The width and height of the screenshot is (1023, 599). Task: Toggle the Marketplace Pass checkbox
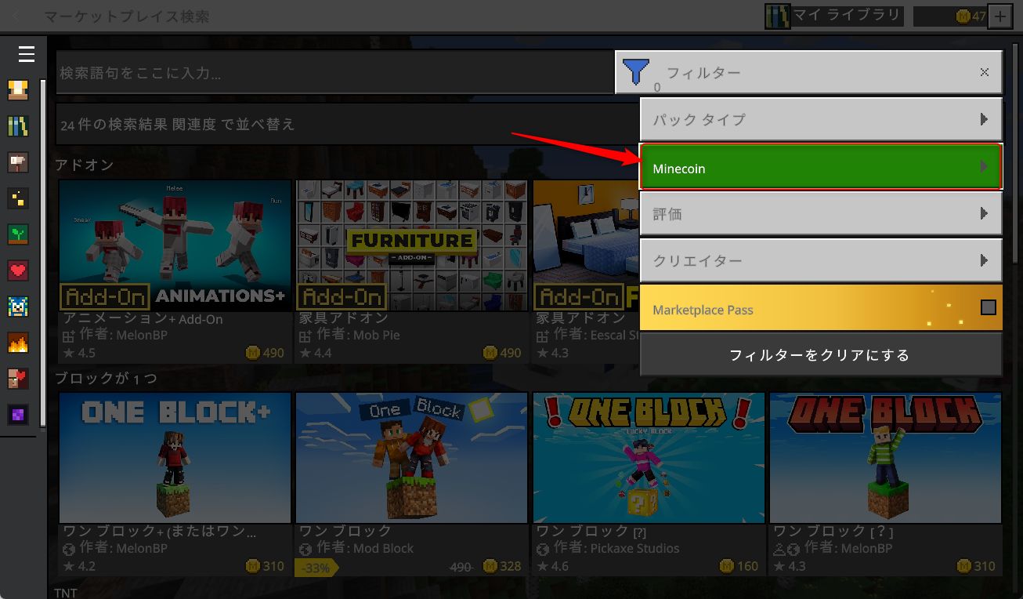[989, 307]
